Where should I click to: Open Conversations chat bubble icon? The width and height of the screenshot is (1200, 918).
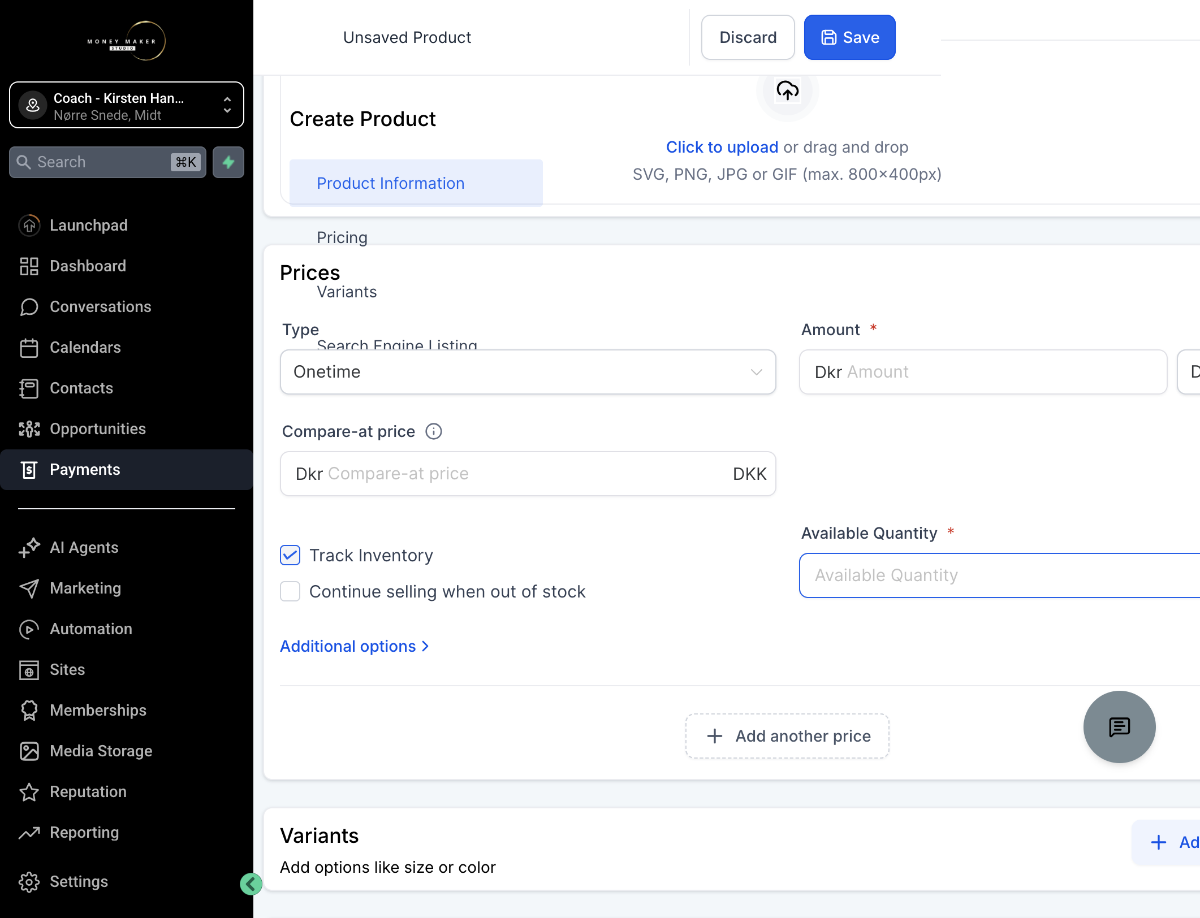coord(29,307)
